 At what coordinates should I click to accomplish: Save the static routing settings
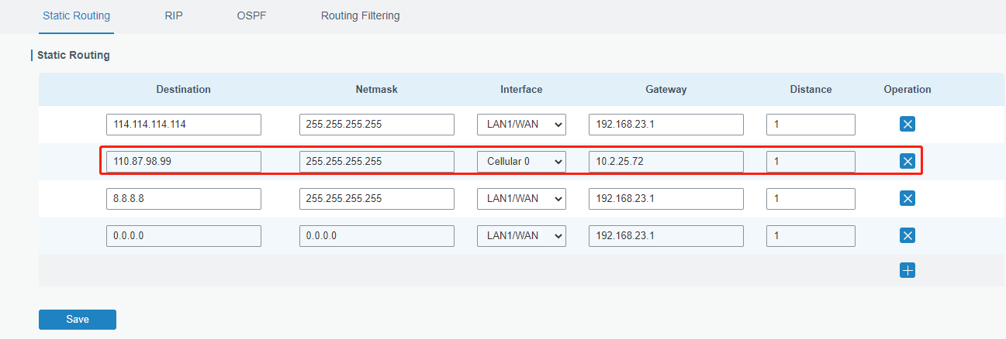click(78, 319)
